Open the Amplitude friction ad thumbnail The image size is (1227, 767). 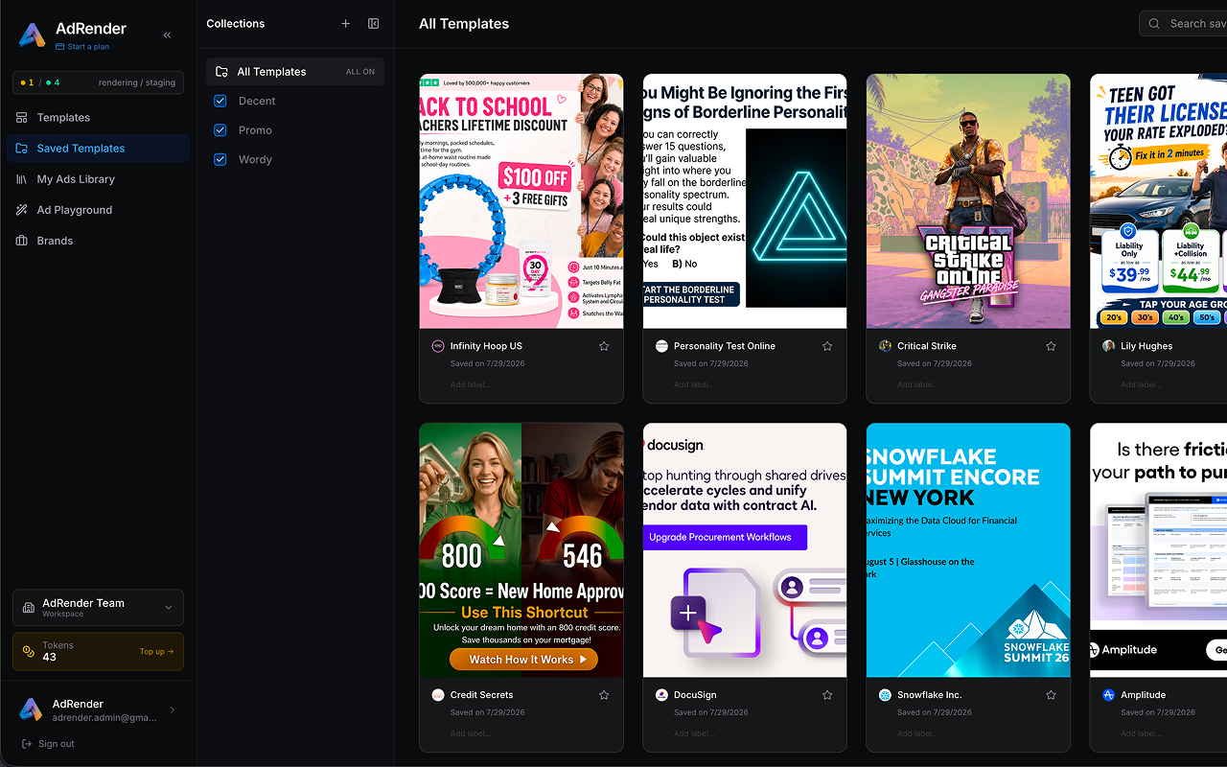(1158, 550)
